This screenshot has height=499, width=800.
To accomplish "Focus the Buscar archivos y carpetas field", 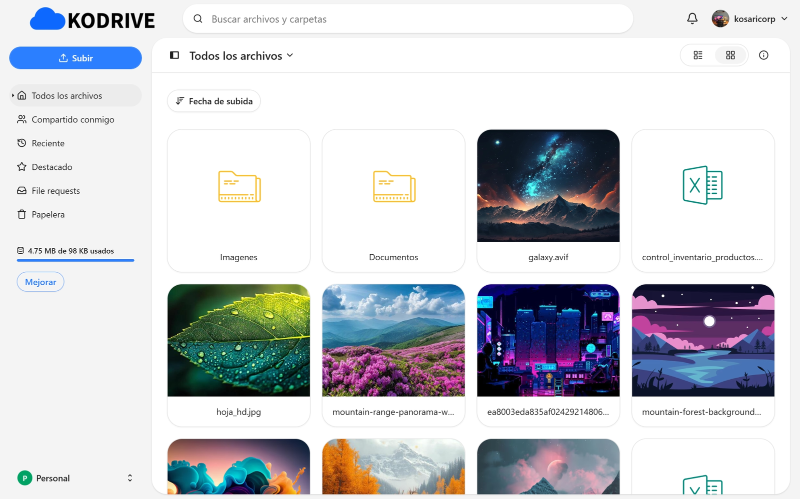I will coord(408,19).
